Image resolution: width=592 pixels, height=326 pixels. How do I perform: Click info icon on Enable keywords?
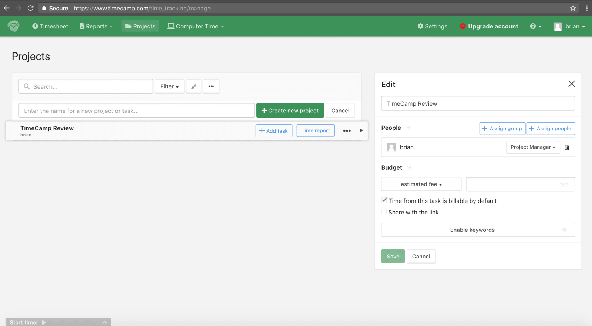pos(564,230)
